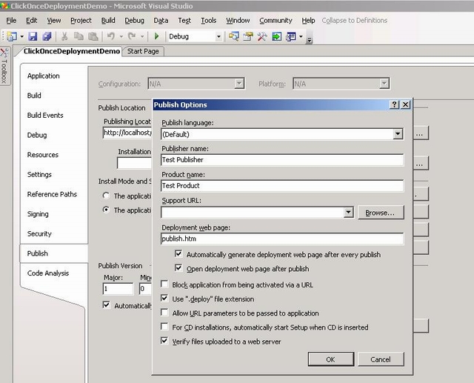Expand the Support URL combo box arrow
The width and height of the screenshot is (474, 383).
[348, 212]
